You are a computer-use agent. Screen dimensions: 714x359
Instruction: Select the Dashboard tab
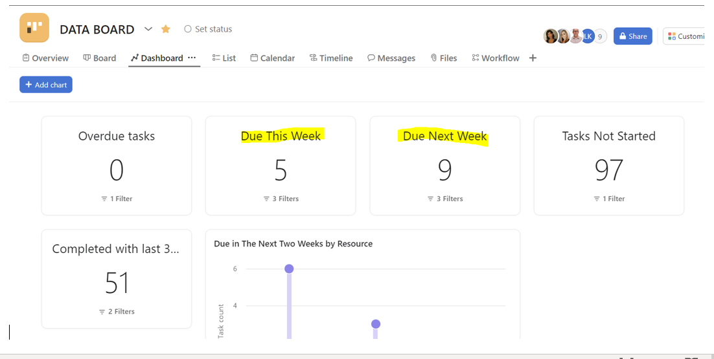[157, 58]
